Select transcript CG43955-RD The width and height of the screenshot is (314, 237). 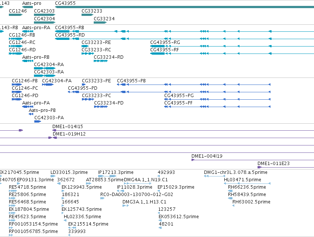click(x=184, y=39)
